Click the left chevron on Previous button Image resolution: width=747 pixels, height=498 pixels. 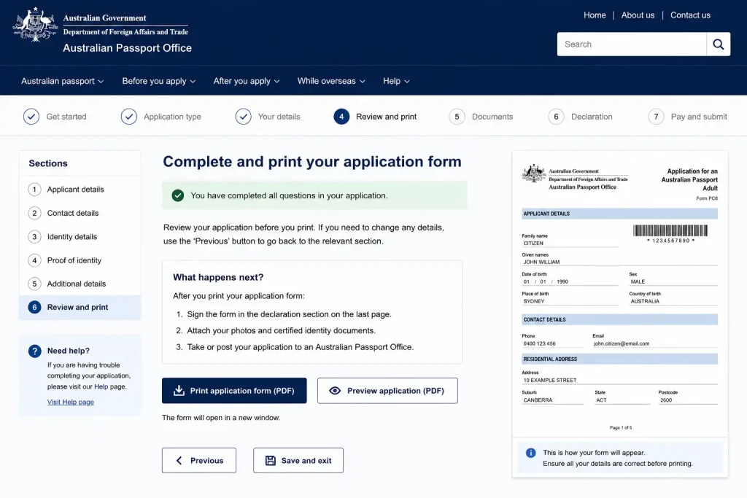click(x=179, y=461)
